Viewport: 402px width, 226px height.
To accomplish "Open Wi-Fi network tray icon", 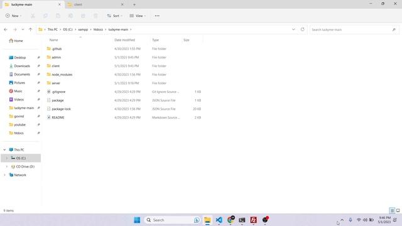I will pos(359,220).
